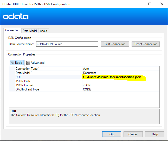Click the Test Connection button

pos(115,44)
